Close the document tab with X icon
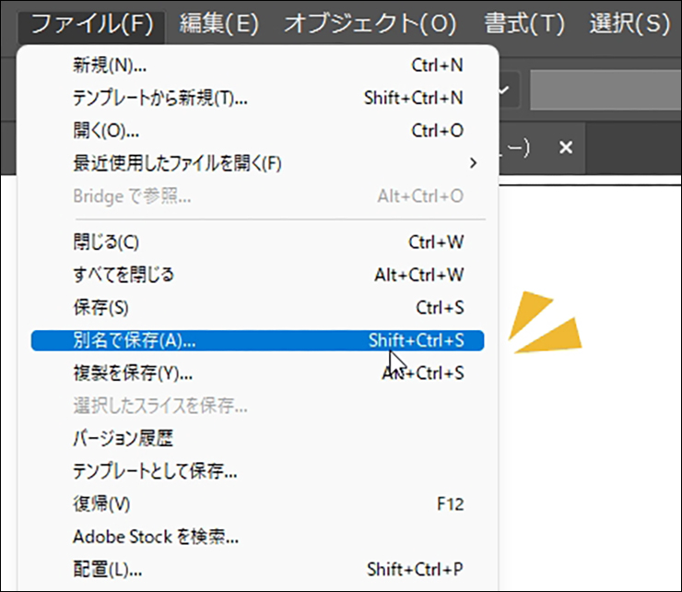 click(567, 148)
